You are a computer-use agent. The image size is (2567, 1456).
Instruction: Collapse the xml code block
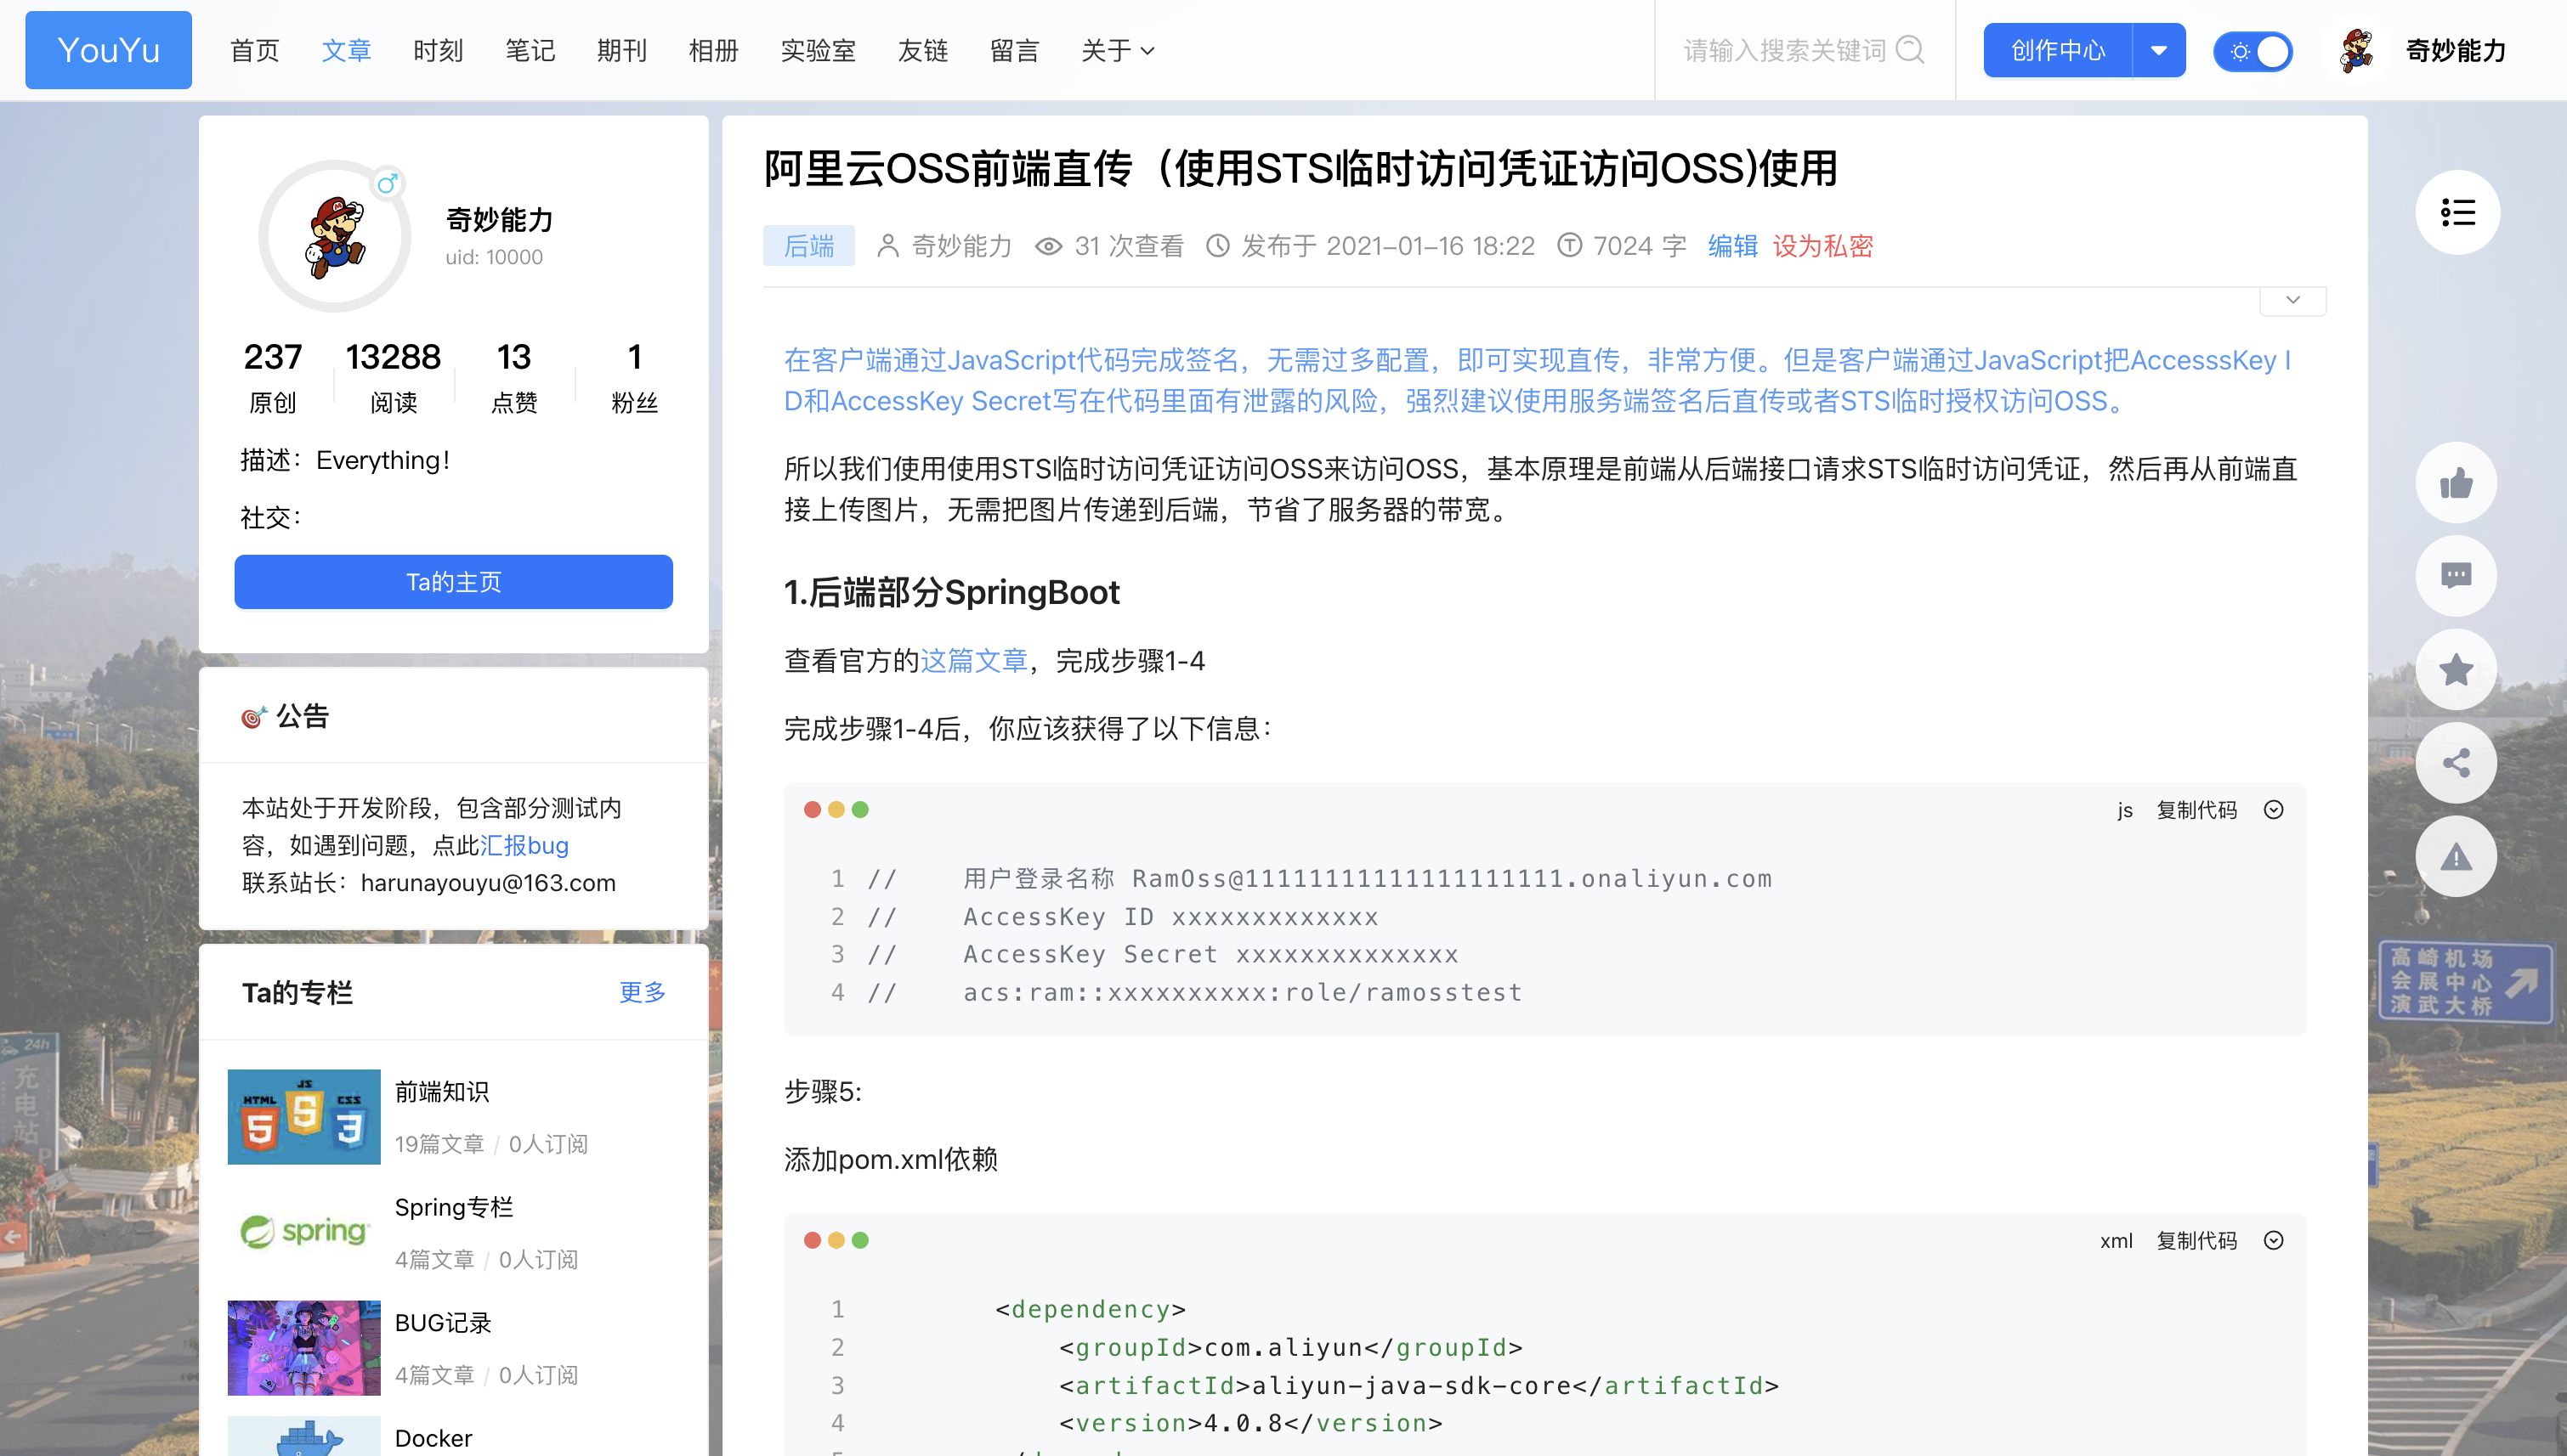coord(2273,1239)
